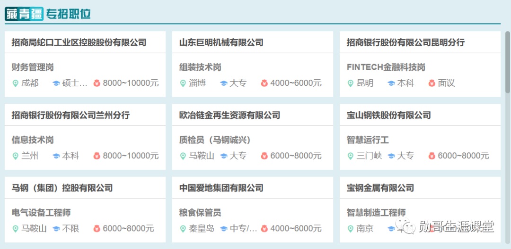Click the vertical scrollbar thumb
This screenshot has height=249, width=511.
click(x=508, y=62)
